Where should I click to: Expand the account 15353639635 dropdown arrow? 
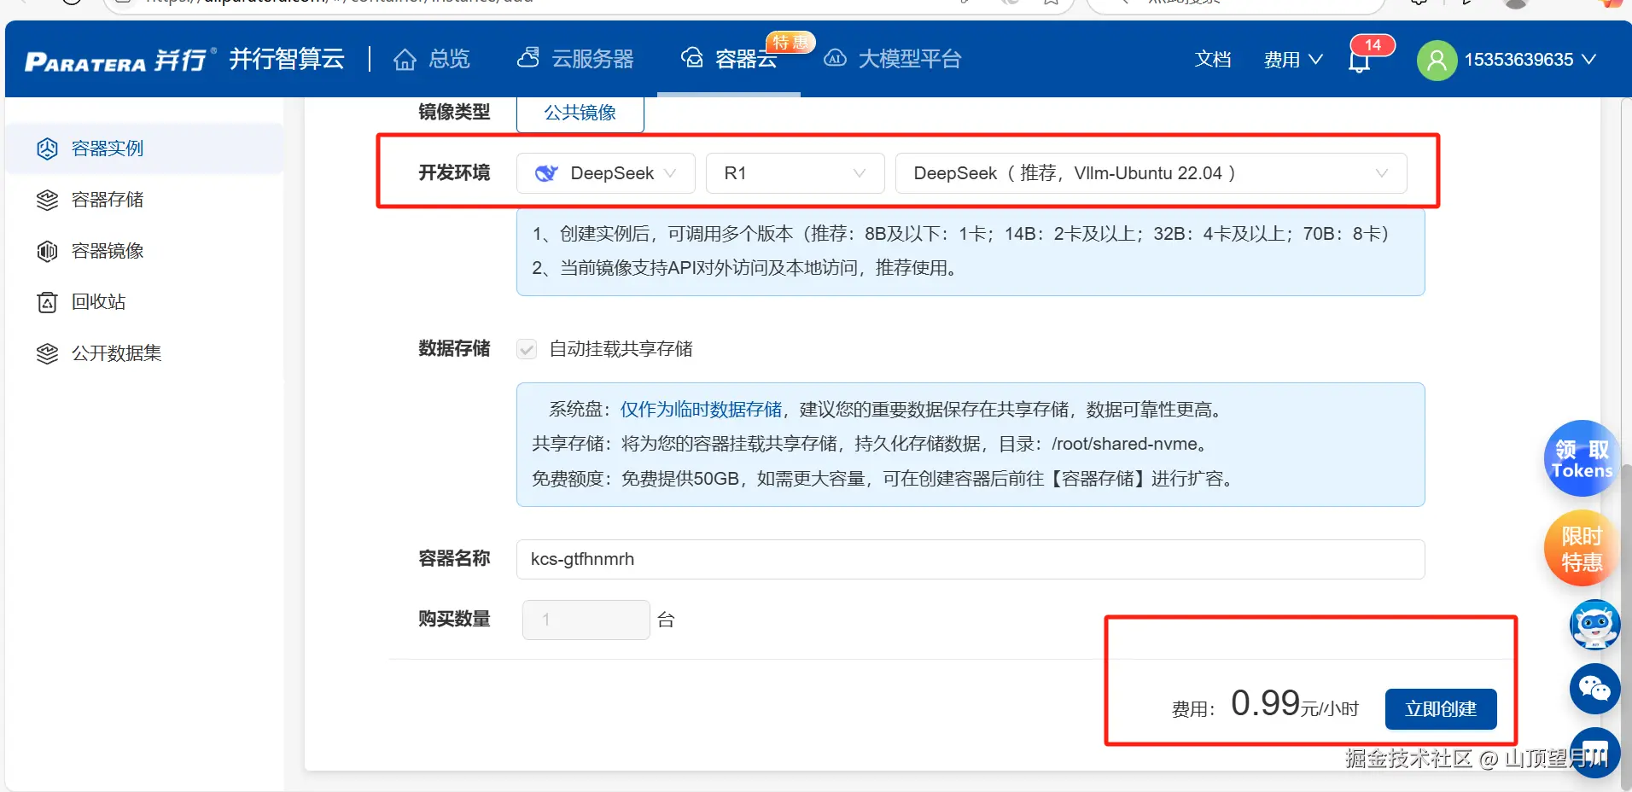(1588, 60)
